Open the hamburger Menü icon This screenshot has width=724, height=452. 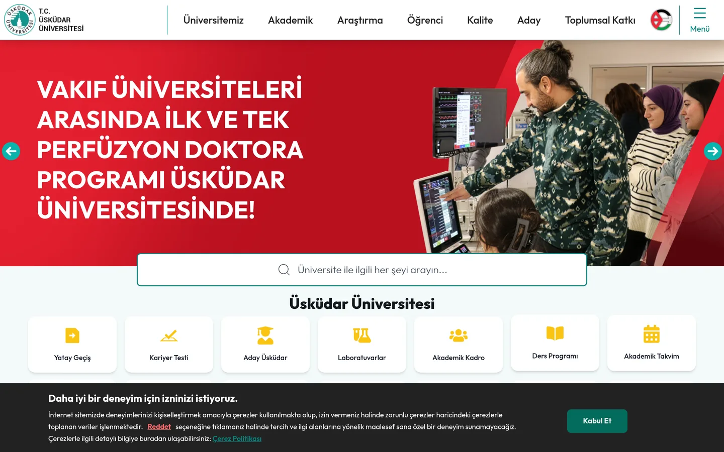pyautogui.click(x=700, y=13)
